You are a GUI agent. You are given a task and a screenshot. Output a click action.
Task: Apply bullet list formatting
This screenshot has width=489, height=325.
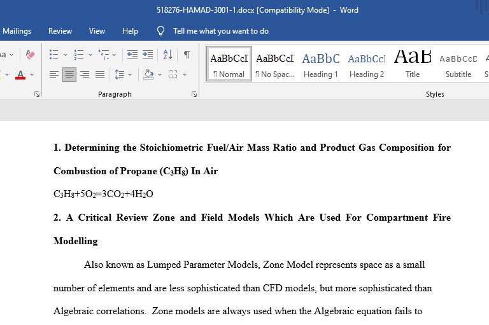pyautogui.click(x=54, y=55)
